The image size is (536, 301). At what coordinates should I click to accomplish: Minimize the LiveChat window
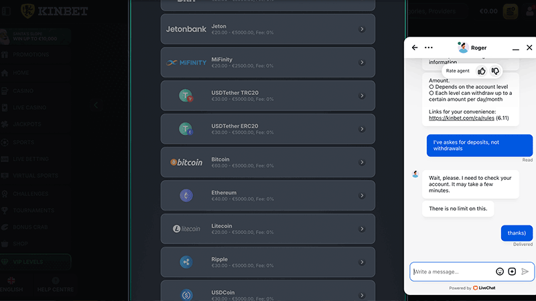pos(515,49)
